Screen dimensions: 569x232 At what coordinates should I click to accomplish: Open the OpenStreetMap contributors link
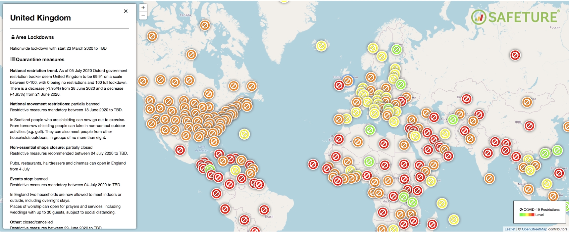point(534,229)
